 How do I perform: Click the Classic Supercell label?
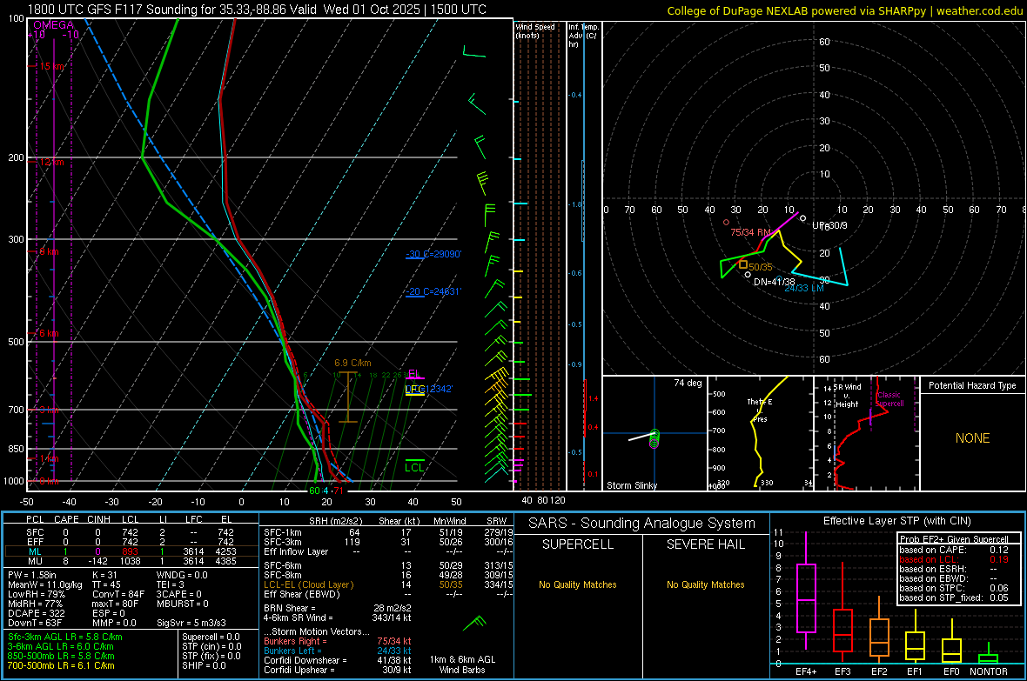point(889,399)
